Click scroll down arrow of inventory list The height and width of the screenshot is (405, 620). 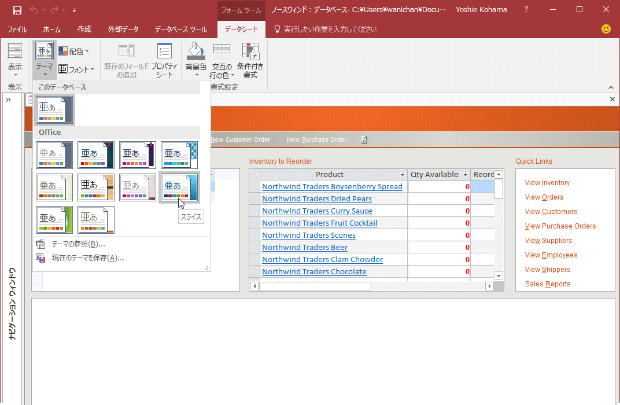point(499,275)
